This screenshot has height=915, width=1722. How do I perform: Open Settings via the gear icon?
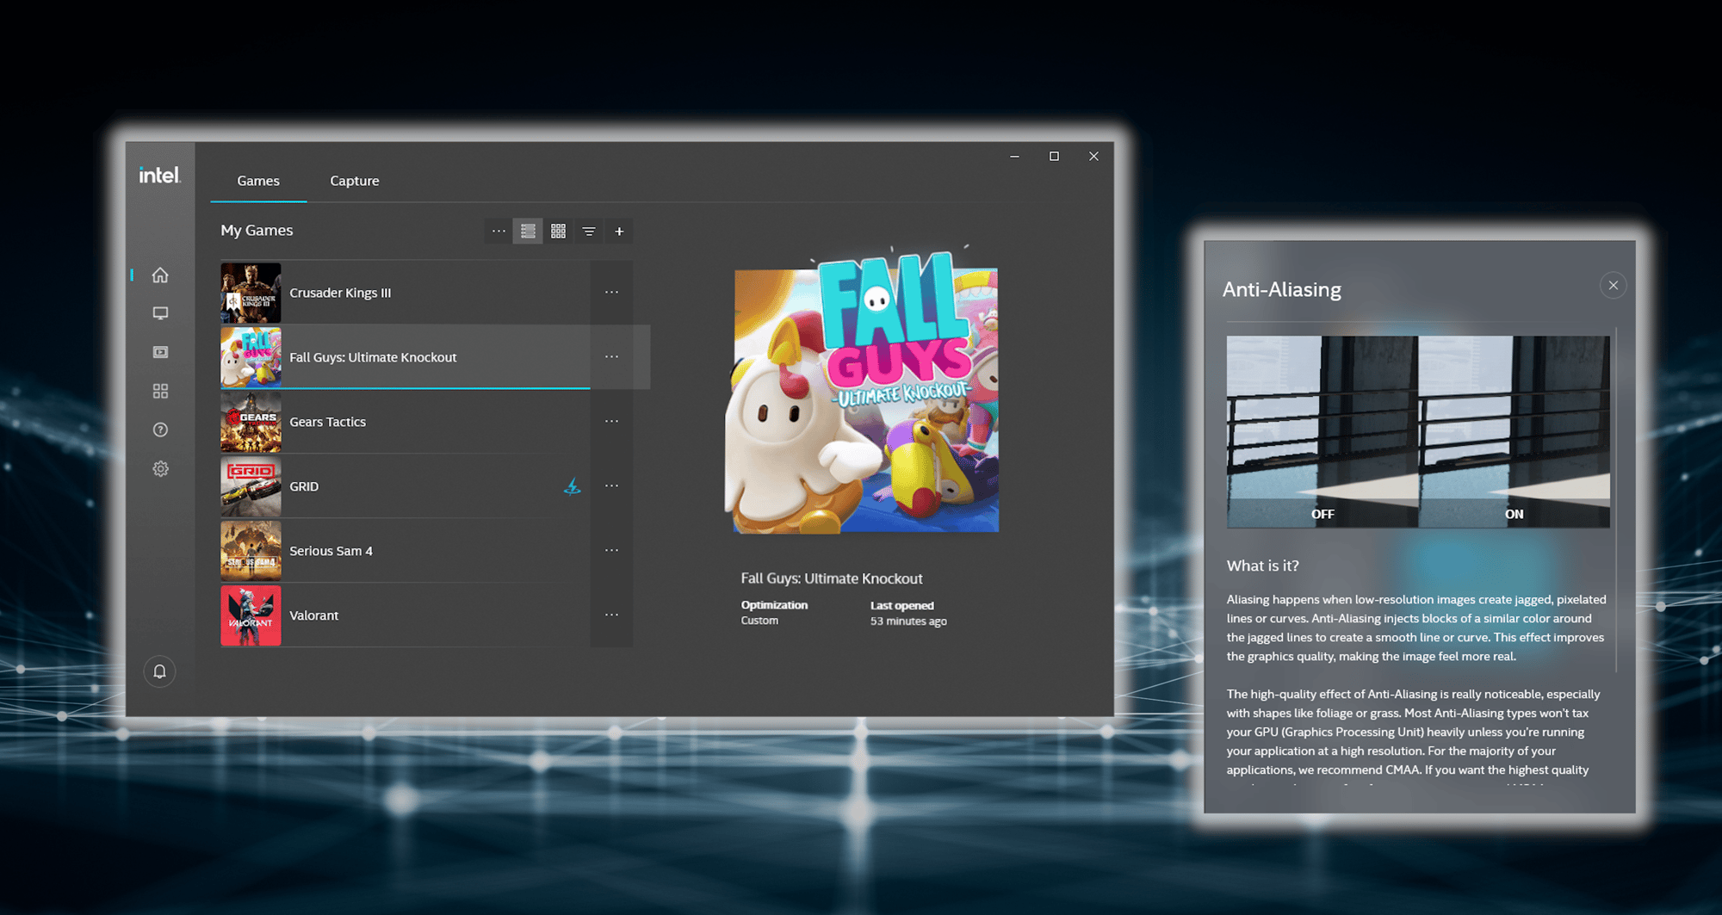click(160, 468)
